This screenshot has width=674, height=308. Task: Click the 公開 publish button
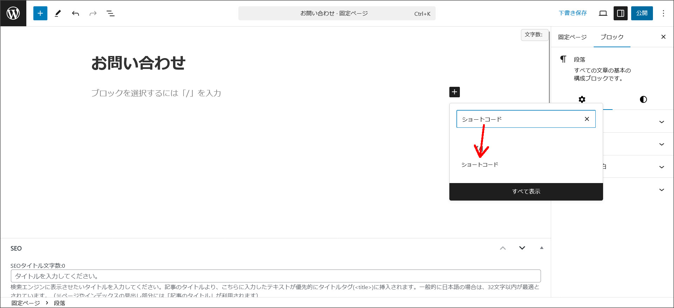[x=642, y=13]
